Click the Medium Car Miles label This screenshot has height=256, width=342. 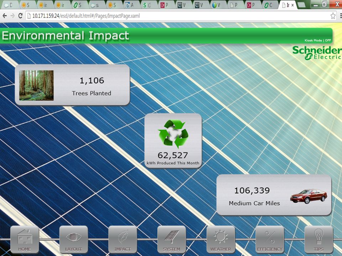(x=254, y=203)
